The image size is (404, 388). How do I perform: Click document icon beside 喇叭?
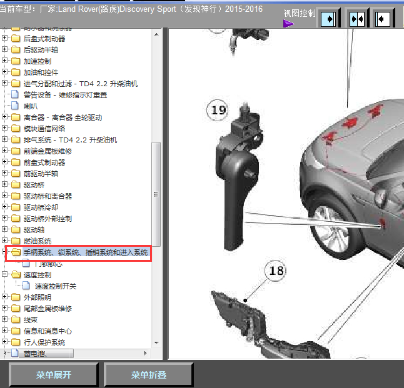coord(15,106)
